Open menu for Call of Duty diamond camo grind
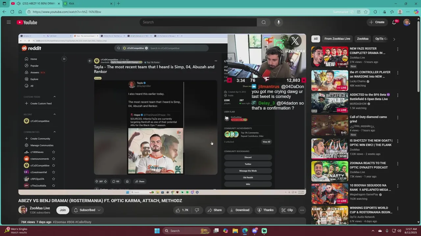This screenshot has width=421, height=236. coord(398,118)
